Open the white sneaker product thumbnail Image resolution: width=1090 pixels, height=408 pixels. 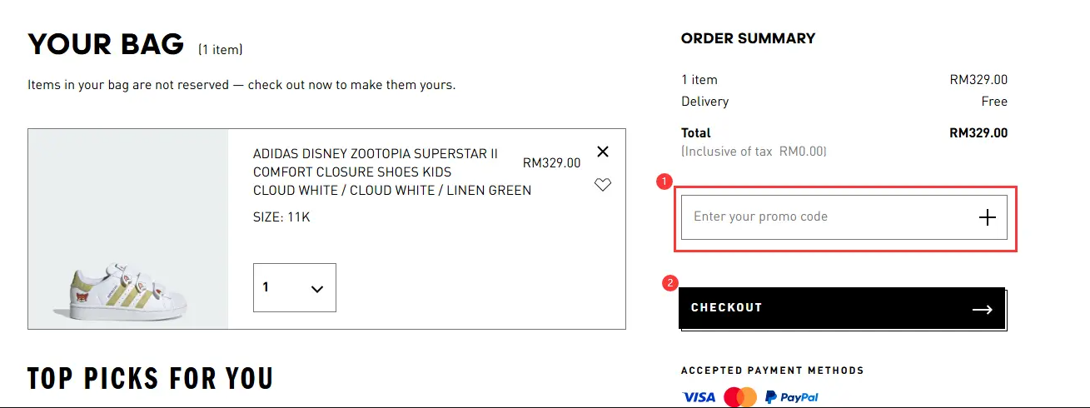(x=128, y=229)
